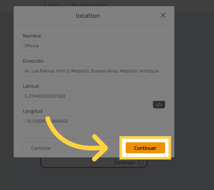Click the Longitud value field
This screenshot has width=214, height=190.
(x=94, y=121)
